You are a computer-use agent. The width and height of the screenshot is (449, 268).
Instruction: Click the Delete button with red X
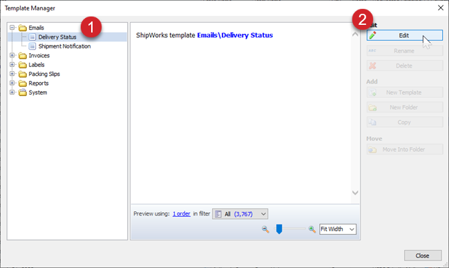click(x=405, y=66)
